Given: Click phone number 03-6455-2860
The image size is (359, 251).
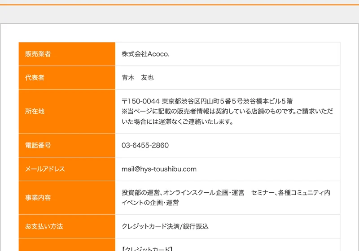Looking at the screenshot, I should pos(145,145).
